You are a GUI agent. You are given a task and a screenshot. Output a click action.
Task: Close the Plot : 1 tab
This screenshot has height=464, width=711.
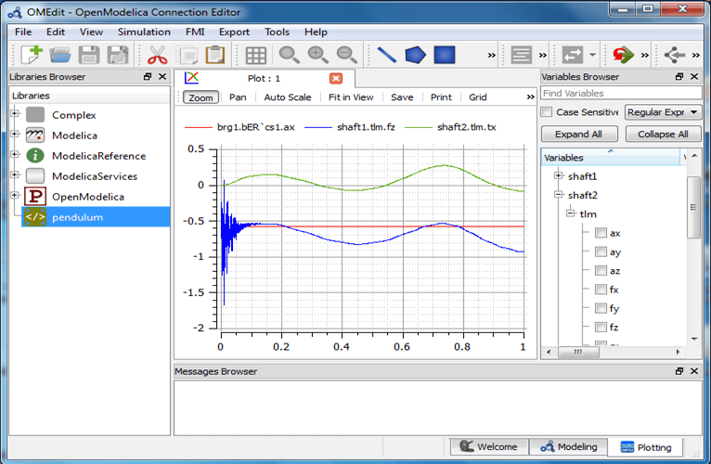[x=336, y=79]
